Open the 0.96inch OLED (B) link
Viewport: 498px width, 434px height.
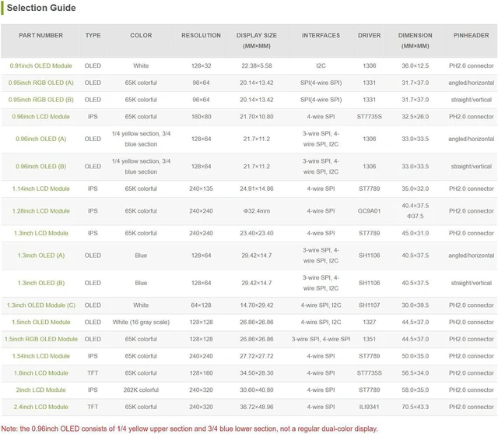coord(41,166)
